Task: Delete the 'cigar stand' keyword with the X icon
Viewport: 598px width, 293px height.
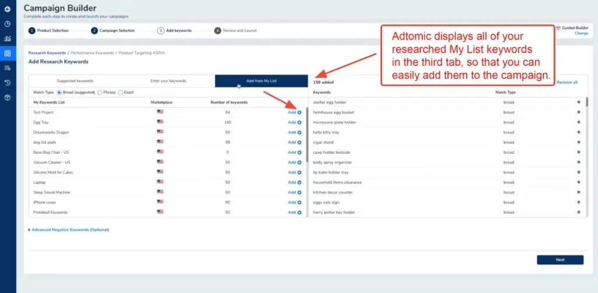Action: coord(579,142)
